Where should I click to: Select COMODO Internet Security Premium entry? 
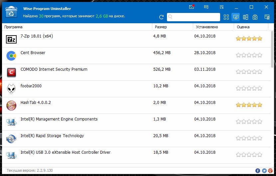[x=136, y=72]
